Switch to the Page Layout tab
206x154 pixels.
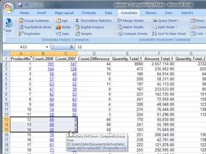[x=64, y=13]
